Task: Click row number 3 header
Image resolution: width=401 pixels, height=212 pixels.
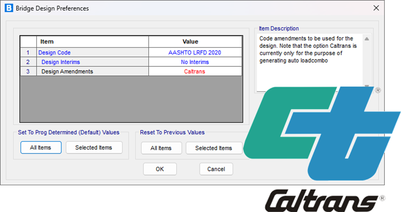Action: 28,71
